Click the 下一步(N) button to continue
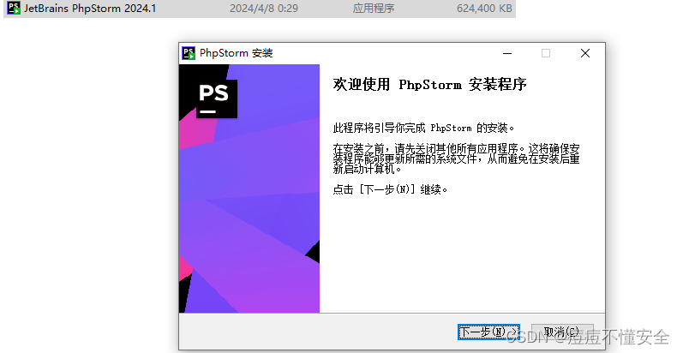 click(x=488, y=332)
